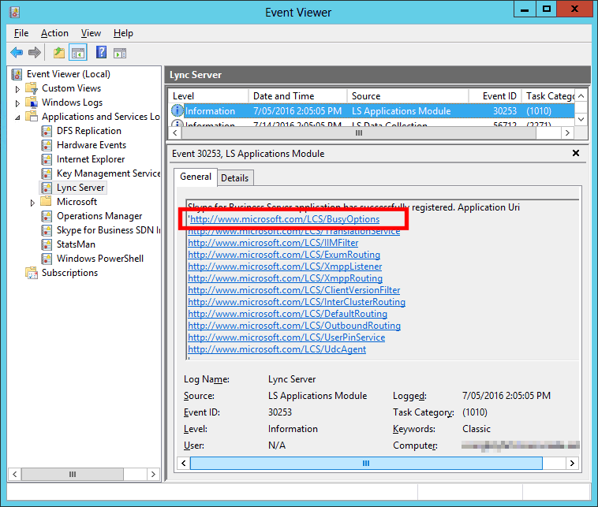Open the ExumRouting URI link
Viewport: 598px width, 507px height.
point(284,255)
